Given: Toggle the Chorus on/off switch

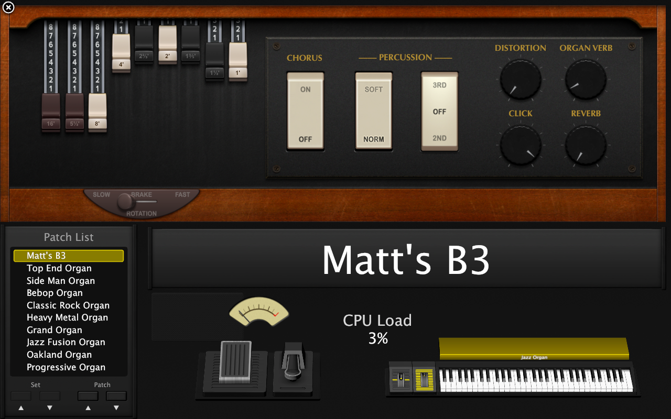Looking at the screenshot, I should [305, 112].
